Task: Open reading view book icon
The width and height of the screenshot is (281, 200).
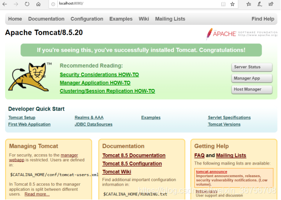Action: (223, 4)
